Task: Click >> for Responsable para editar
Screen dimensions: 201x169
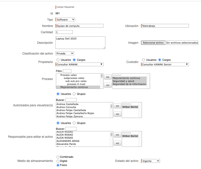Action: tap(117, 135)
